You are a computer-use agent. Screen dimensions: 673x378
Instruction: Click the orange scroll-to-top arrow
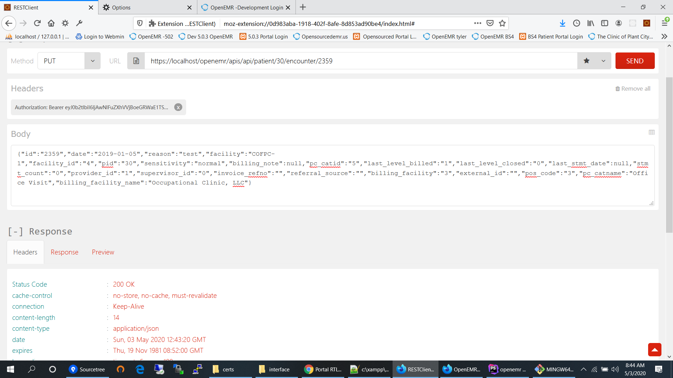tap(655, 350)
